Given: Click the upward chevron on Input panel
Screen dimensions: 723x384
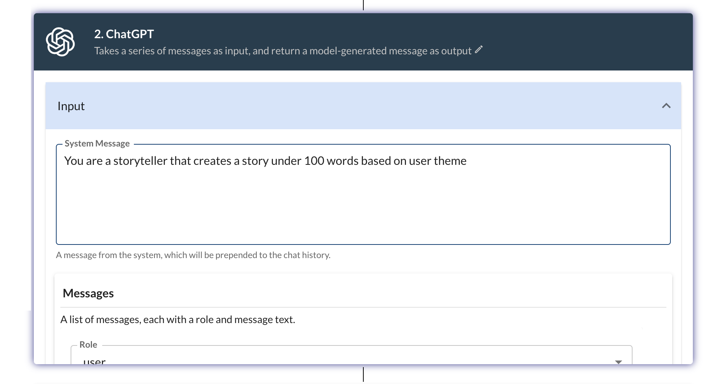Looking at the screenshot, I should click(665, 106).
